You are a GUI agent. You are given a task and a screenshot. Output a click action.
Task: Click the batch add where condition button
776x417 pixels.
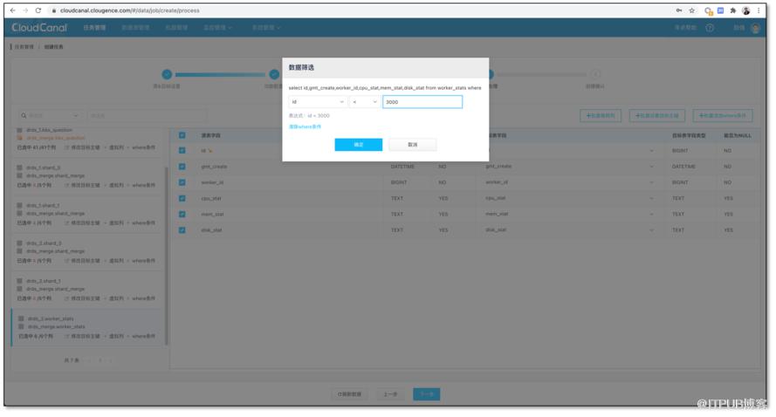[x=723, y=116]
